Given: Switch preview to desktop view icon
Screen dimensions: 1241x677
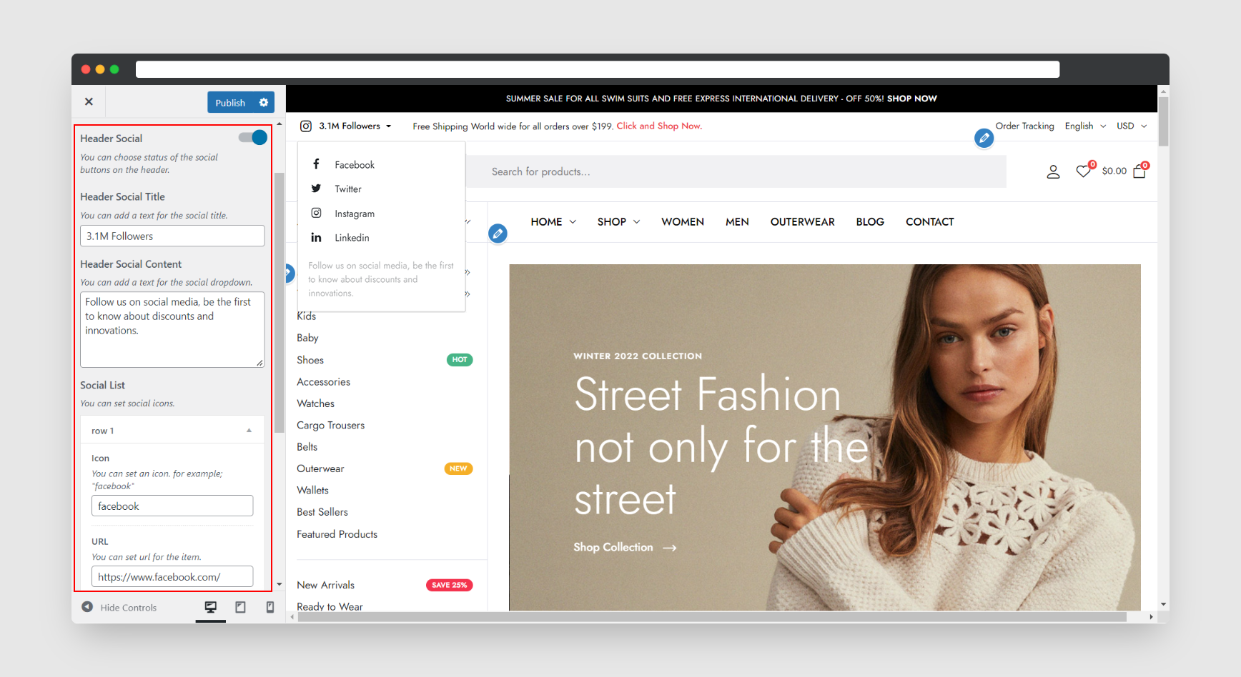Looking at the screenshot, I should pos(210,606).
